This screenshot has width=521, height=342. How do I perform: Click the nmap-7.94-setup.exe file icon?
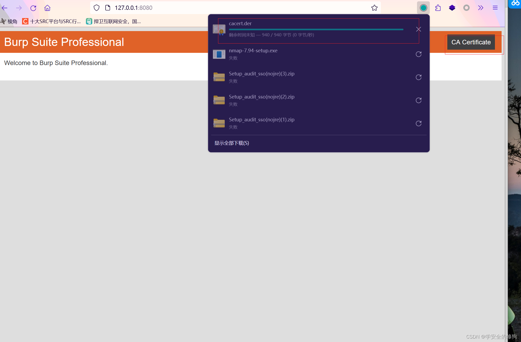click(219, 54)
